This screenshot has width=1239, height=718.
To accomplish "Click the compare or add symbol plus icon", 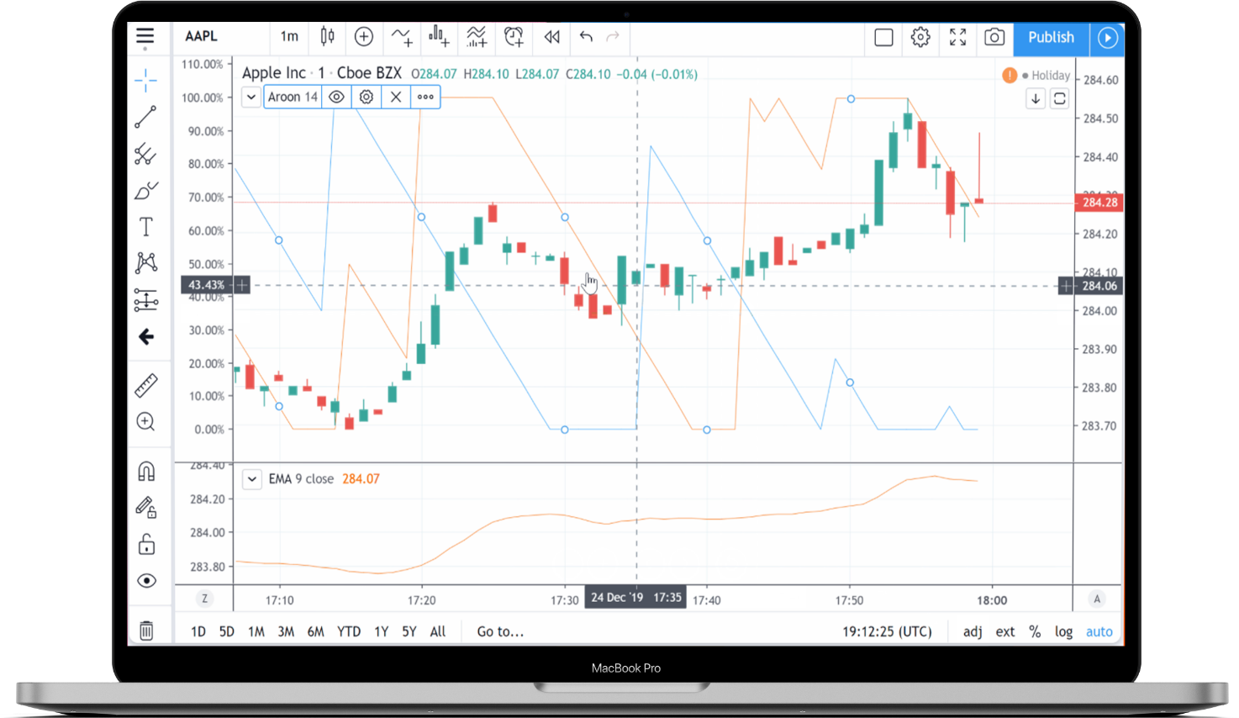I will [x=364, y=36].
